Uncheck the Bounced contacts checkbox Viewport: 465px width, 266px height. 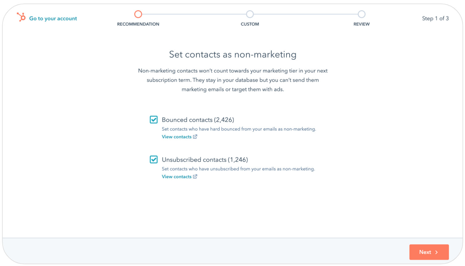154,120
